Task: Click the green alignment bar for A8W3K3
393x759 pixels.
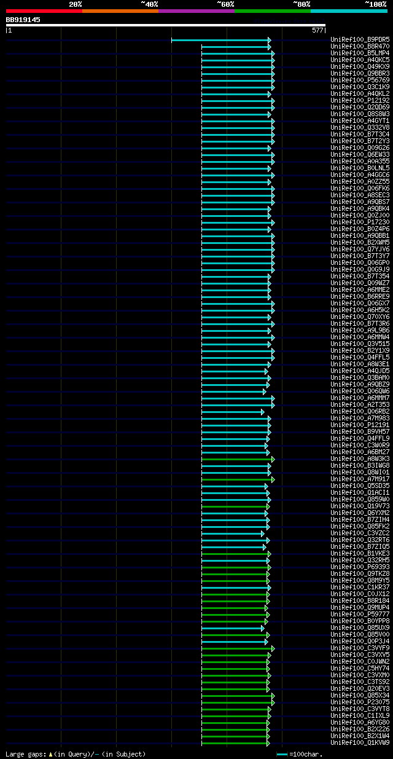Action: pyautogui.click(x=238, y=459)
